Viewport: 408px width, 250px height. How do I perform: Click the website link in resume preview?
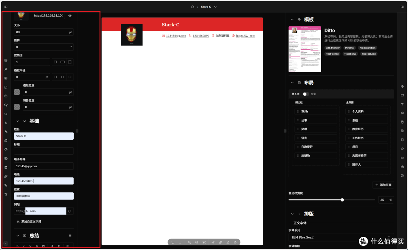point(246,36)
